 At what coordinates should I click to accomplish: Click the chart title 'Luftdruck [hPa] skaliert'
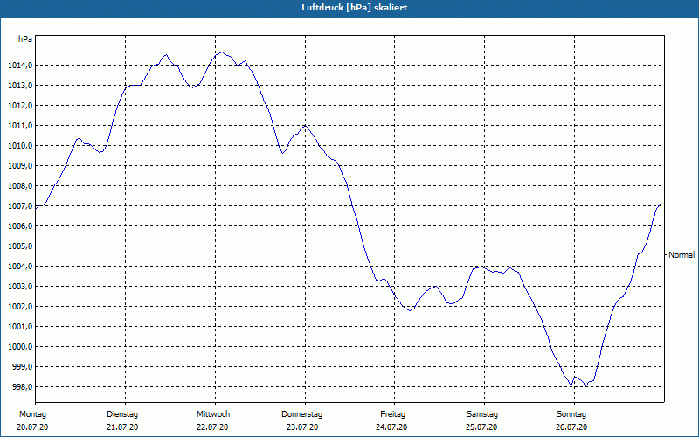pyautogui.click(x=355, y=8)
